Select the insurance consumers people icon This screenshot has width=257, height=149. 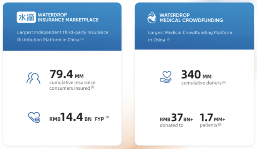click(33, 78)
